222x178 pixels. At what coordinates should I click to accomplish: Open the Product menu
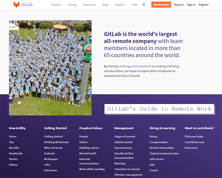tap(56, 4)
